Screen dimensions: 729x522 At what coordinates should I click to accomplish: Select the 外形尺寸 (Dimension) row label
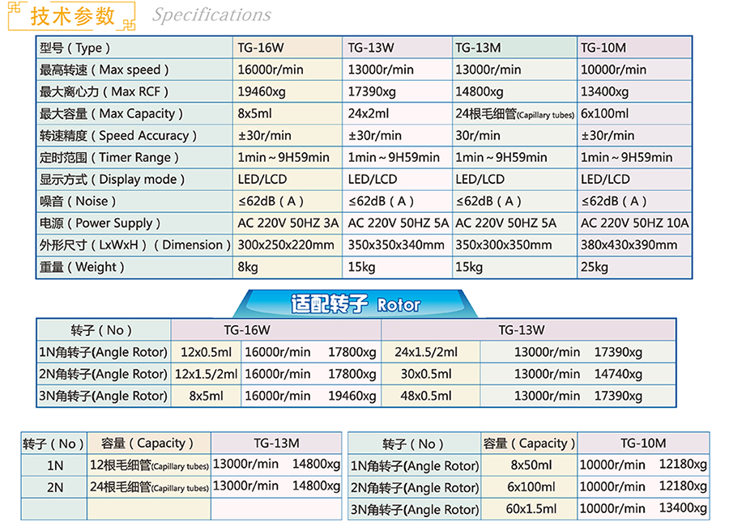130,244
